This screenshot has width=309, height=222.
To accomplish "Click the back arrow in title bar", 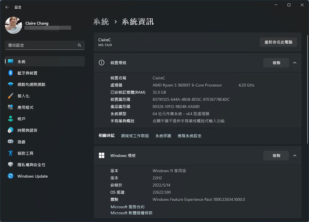I will [7, 7].
